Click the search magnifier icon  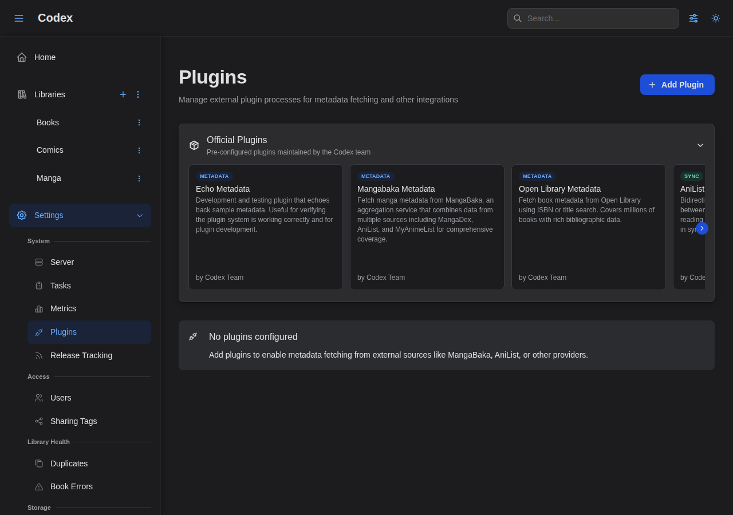click(x=518, y=18)
